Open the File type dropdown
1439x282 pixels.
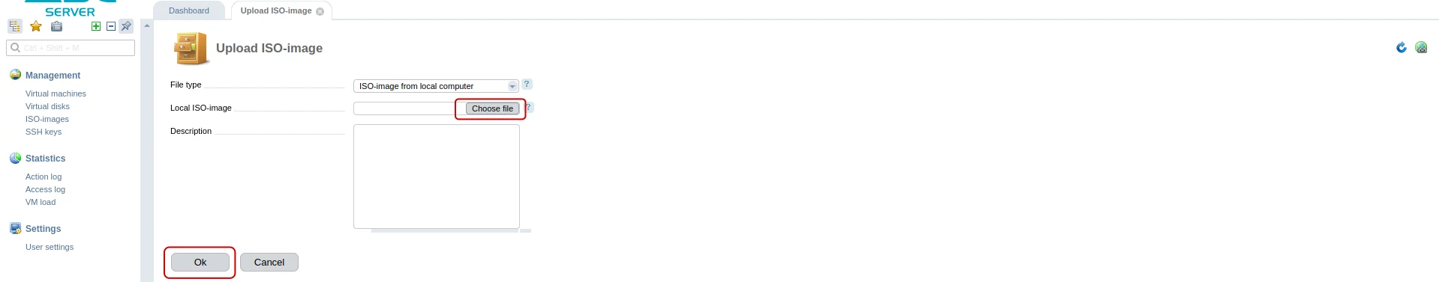[x=436, y=86]
